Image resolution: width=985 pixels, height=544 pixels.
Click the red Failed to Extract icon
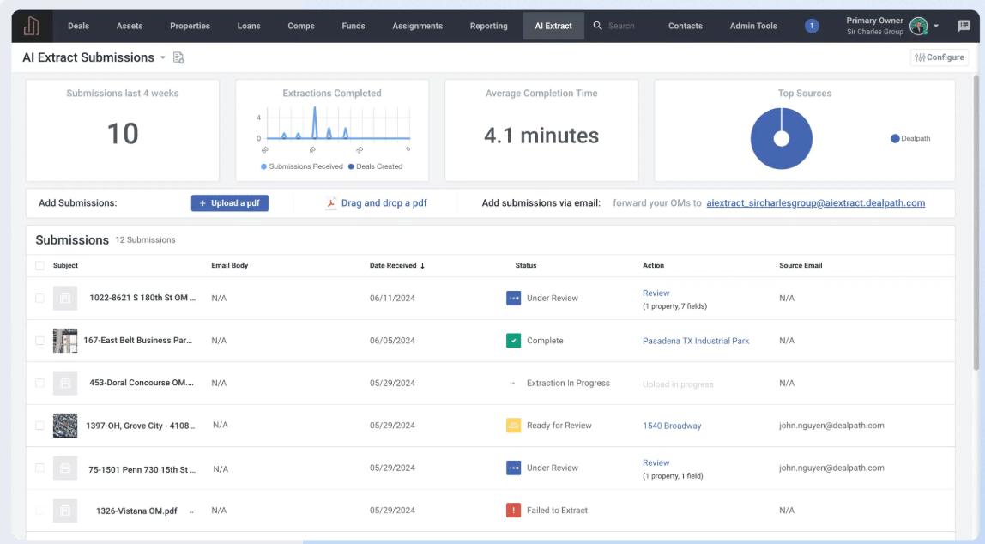click(513, 510)
